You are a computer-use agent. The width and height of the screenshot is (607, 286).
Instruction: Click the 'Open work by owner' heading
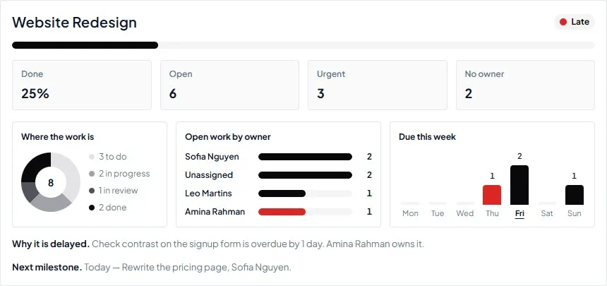227,137
